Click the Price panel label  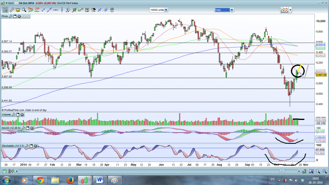click(x=4, y=16)
